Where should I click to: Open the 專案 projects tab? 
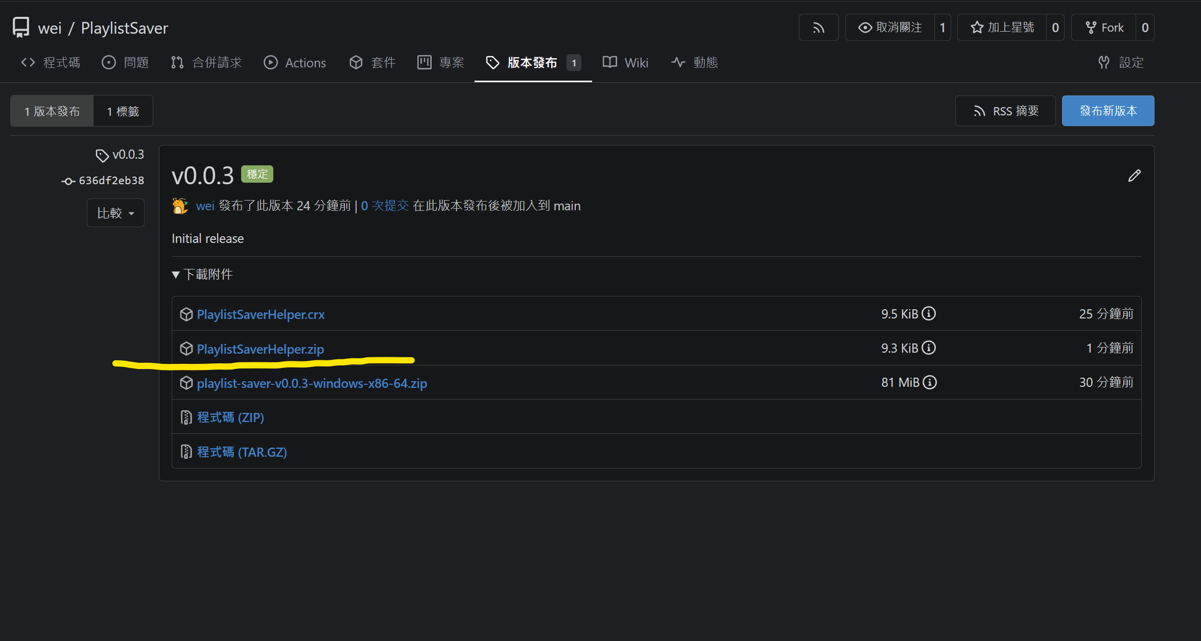[441, 63]
